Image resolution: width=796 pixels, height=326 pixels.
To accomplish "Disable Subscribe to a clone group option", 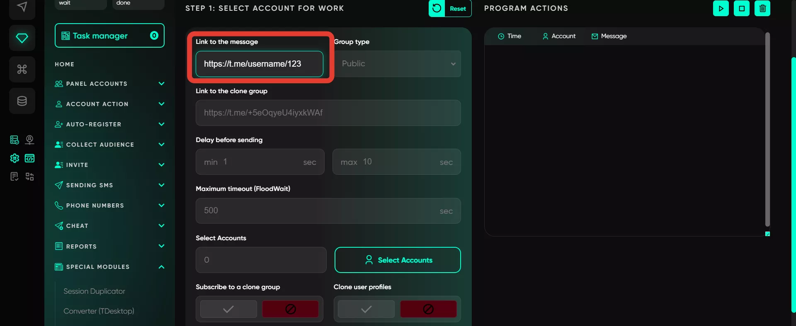I will tap(290, 309).
